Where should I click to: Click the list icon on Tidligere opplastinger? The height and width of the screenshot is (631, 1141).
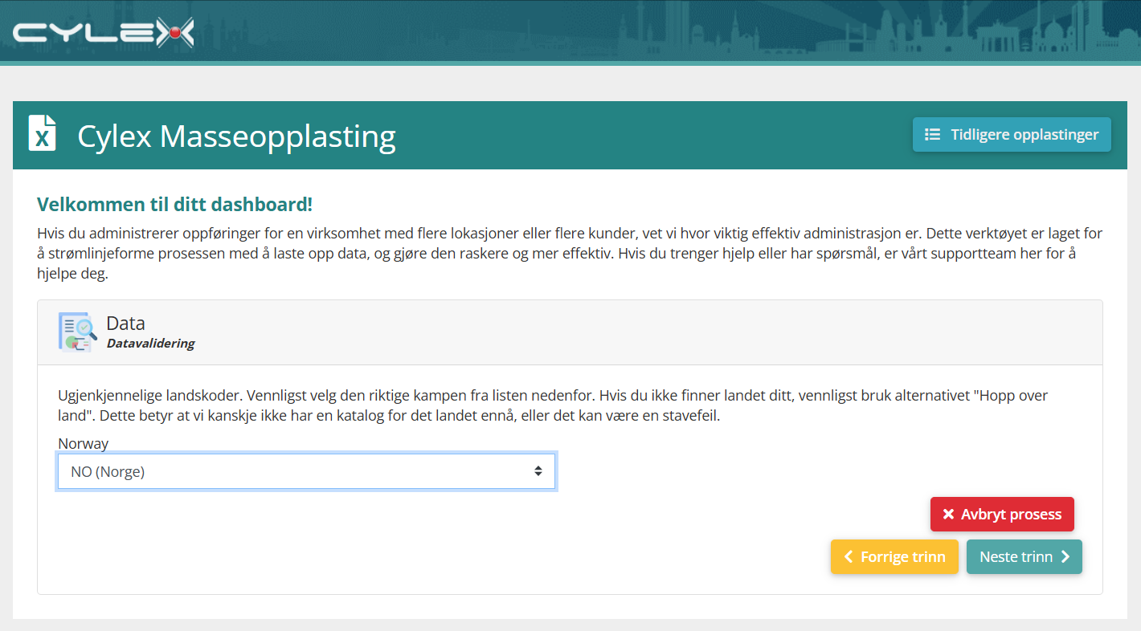[x=932, y=135]
